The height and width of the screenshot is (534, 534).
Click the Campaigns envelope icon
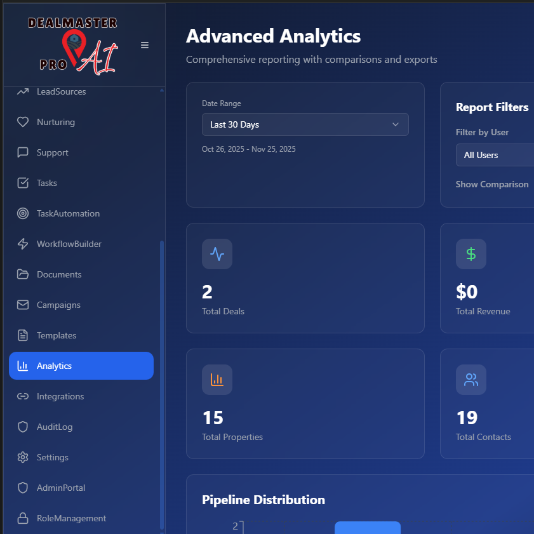pyautogui.click(x=23, y=305)
